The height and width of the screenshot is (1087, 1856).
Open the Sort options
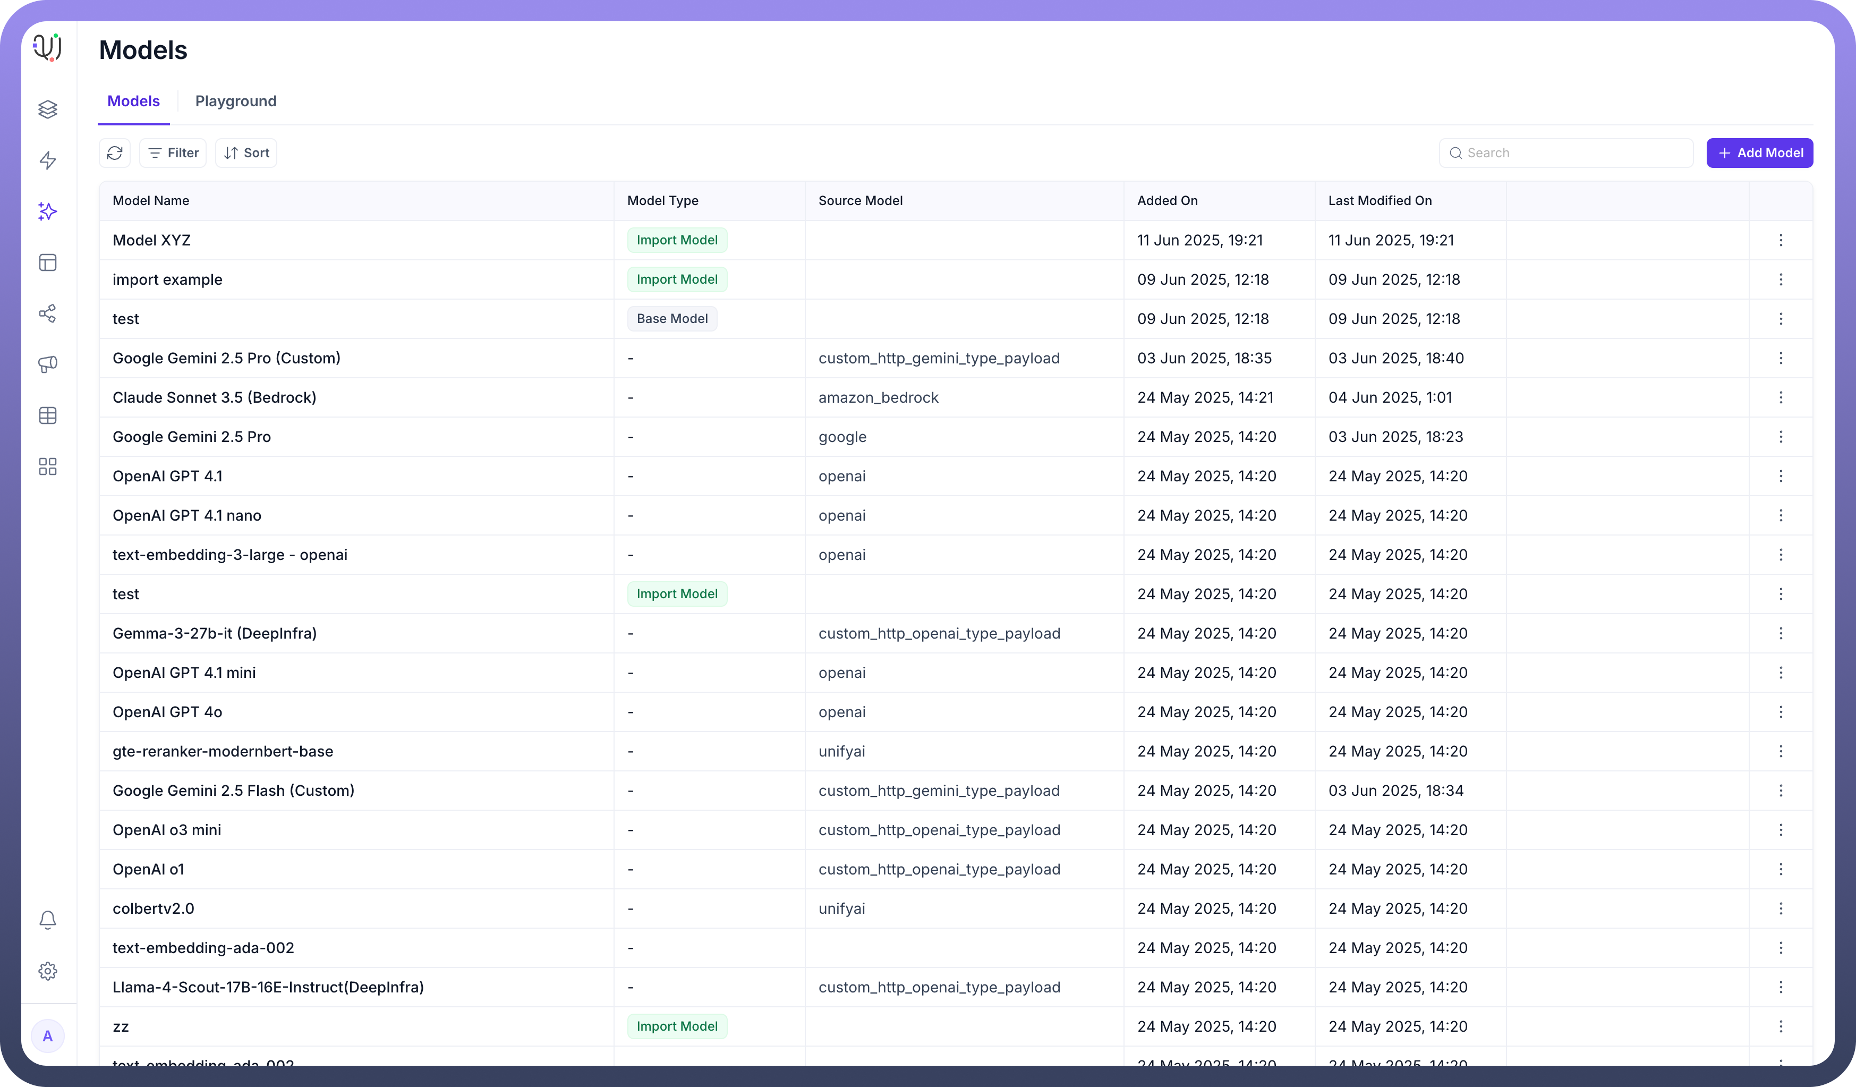coord(246,153)
